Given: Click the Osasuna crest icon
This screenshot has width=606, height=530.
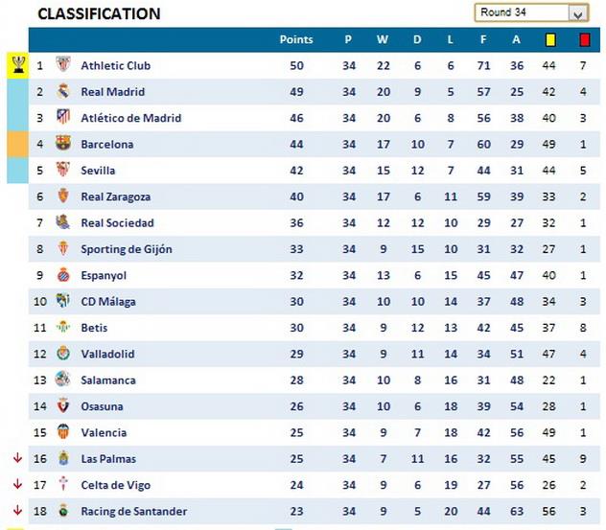Looking at the screenshot, I should [x=63, y=406].
